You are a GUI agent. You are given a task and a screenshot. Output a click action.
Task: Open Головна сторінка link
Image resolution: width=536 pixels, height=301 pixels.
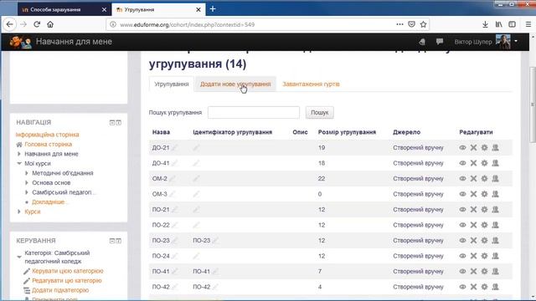coord(49,145)
